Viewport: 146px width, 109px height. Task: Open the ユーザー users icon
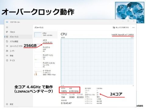click(x=7, y=51)
